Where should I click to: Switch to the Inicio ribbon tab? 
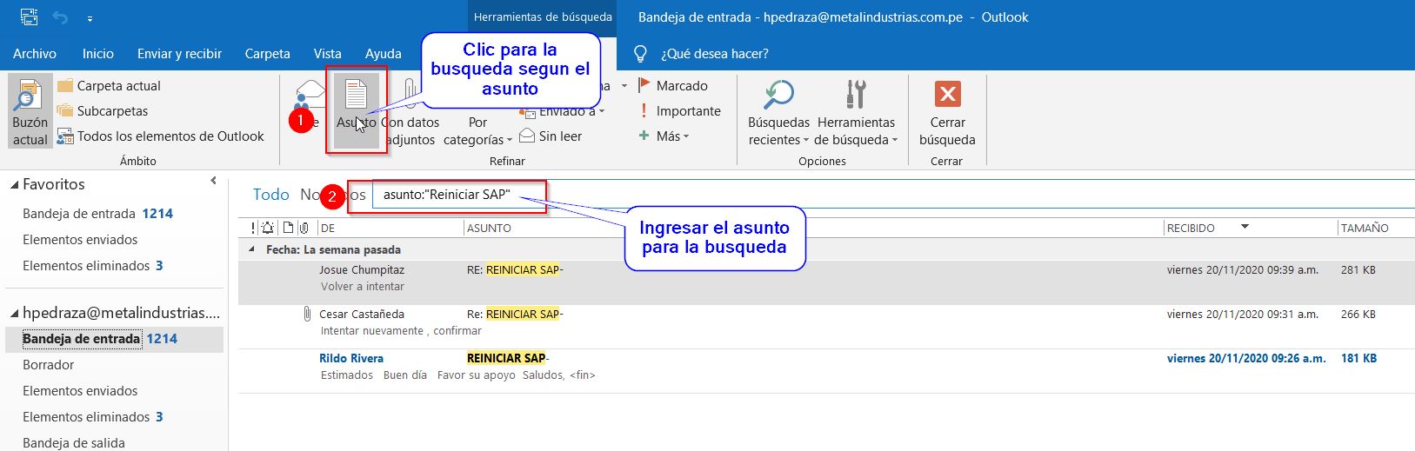click(x=98, y=54)
